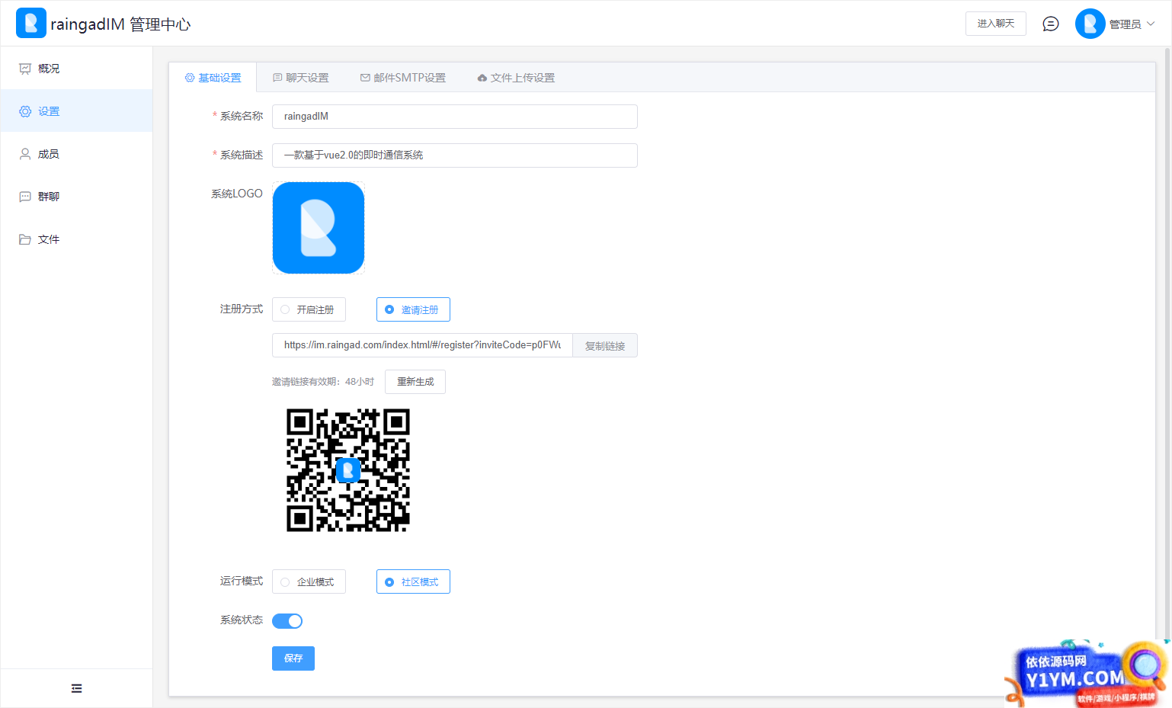Select the 邀请注册 radio option
The height and width of the screenshot is (708, 1172).
pyautogui.click(x=413, y=309)
